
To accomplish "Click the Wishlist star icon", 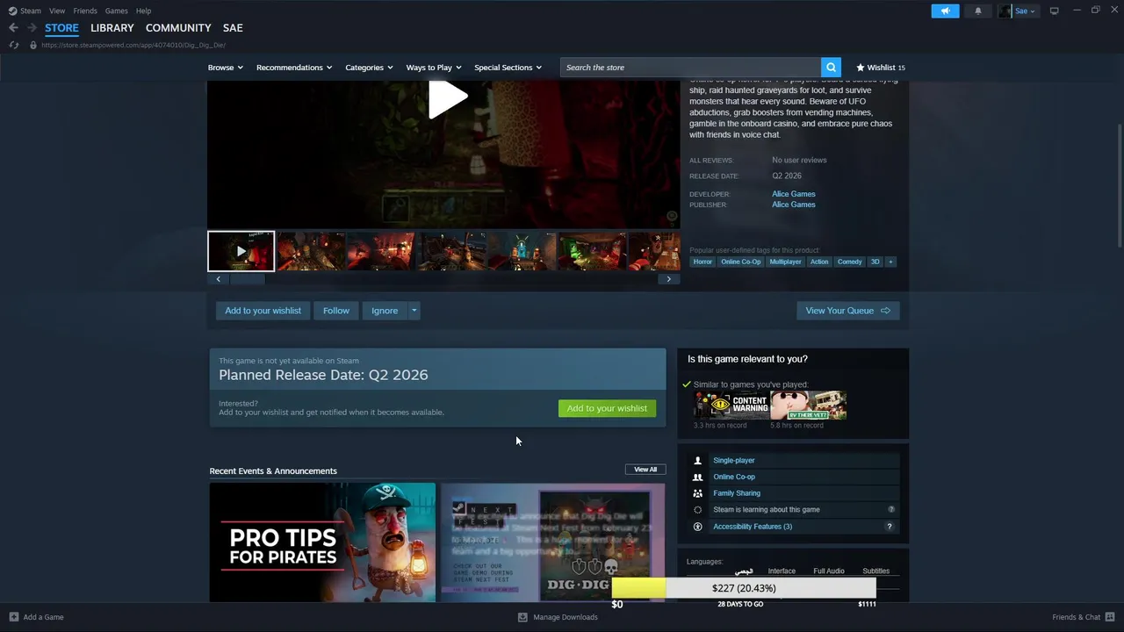I will pos(861,68).
